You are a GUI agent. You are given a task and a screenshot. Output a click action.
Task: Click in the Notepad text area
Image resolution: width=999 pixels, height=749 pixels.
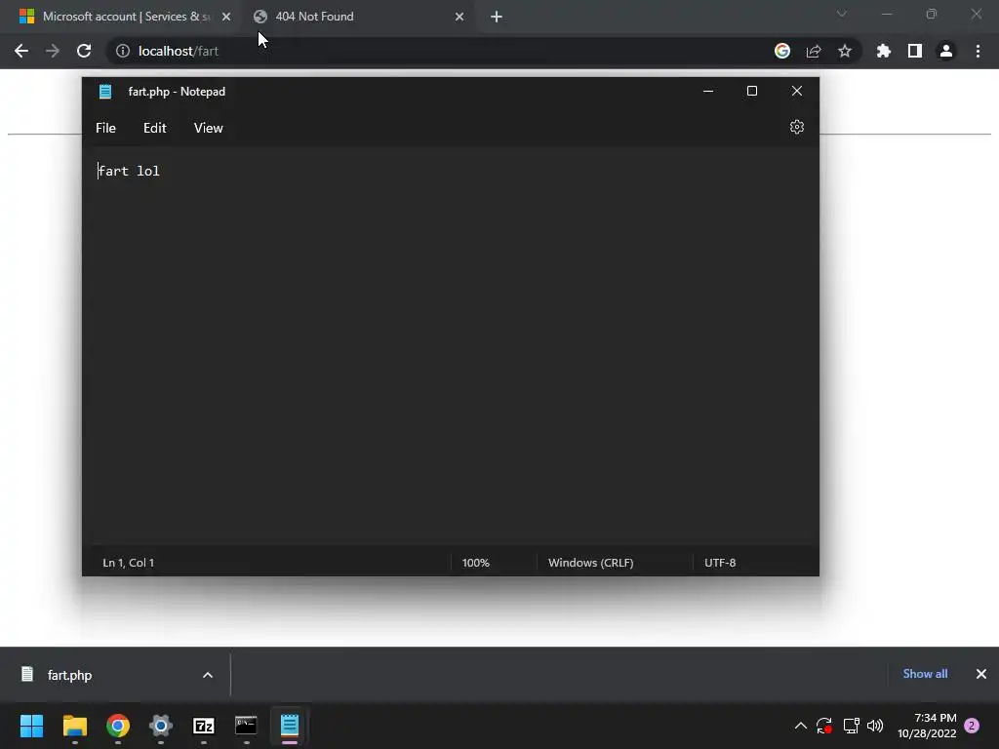[x=451, y=344]
